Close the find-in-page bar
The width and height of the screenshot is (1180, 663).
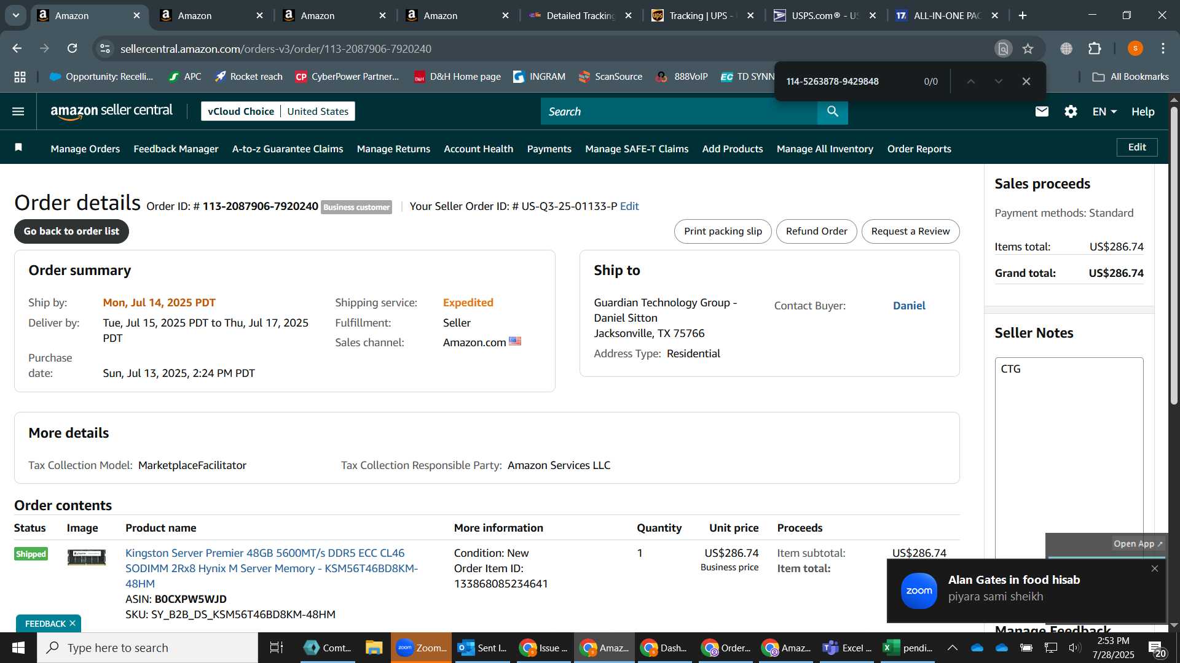coord(1026,81)
